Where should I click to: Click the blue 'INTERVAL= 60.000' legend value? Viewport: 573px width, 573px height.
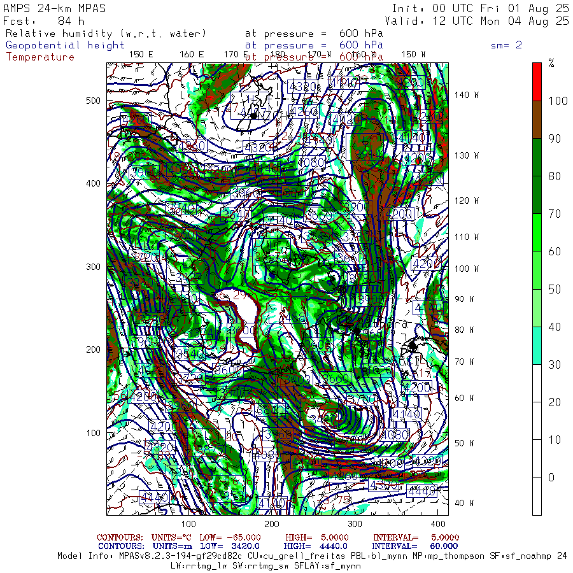point(415,546)
